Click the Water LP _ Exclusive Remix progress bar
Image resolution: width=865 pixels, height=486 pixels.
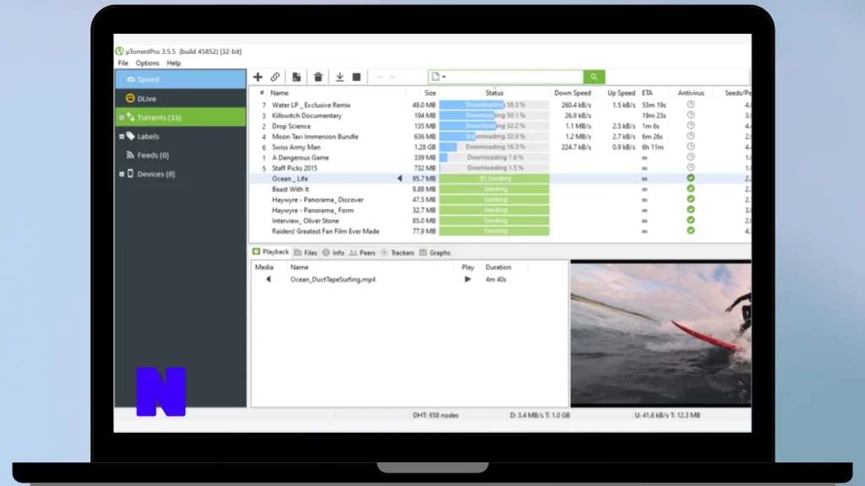tap(494, 105)
